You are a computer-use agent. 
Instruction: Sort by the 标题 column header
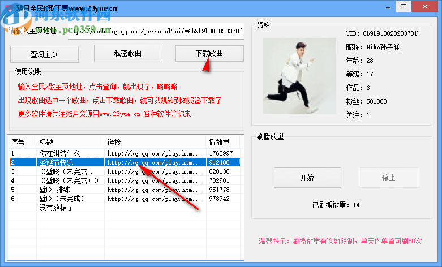point(70,142)
